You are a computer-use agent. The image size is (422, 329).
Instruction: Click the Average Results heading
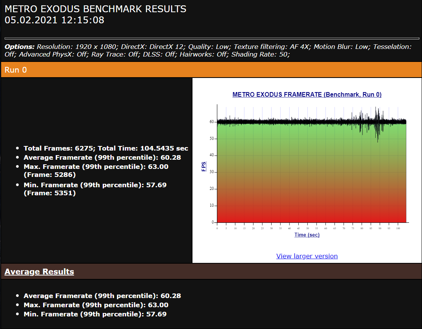pyautogui.click(x=39, y=272)
